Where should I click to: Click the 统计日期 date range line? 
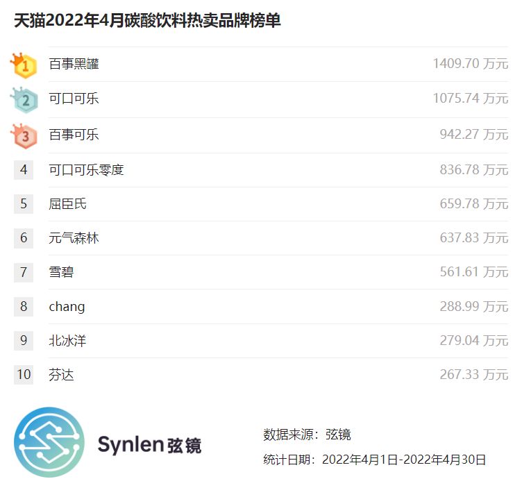(x=375, y=460)
